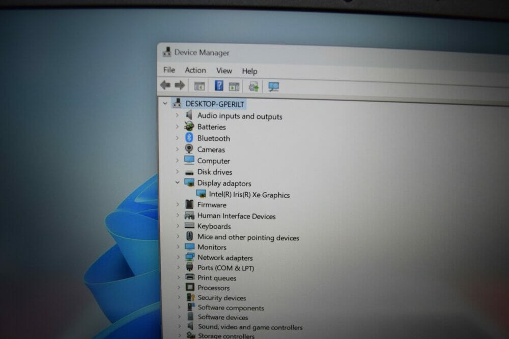Click the Display adaptors category icon
The height and width of the screenshot is (339, 509).
(x=189, y=183)
